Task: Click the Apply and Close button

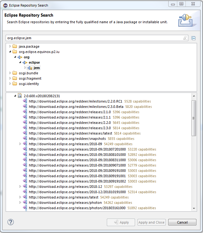Action: (x=152, y=222)
